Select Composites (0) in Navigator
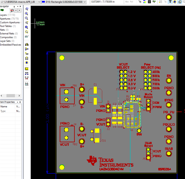This screenshot has width=185, height=179. (8, 37)
